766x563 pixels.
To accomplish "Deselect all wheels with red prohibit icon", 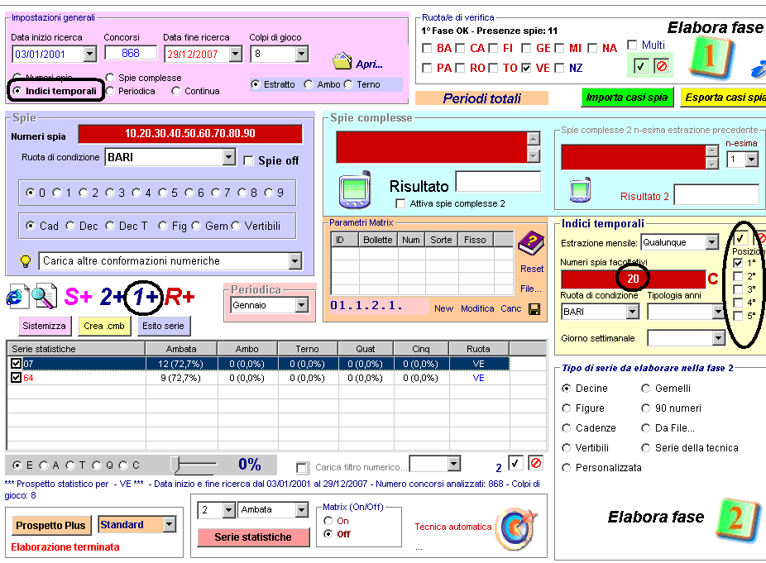I will (x=662, y=66).
